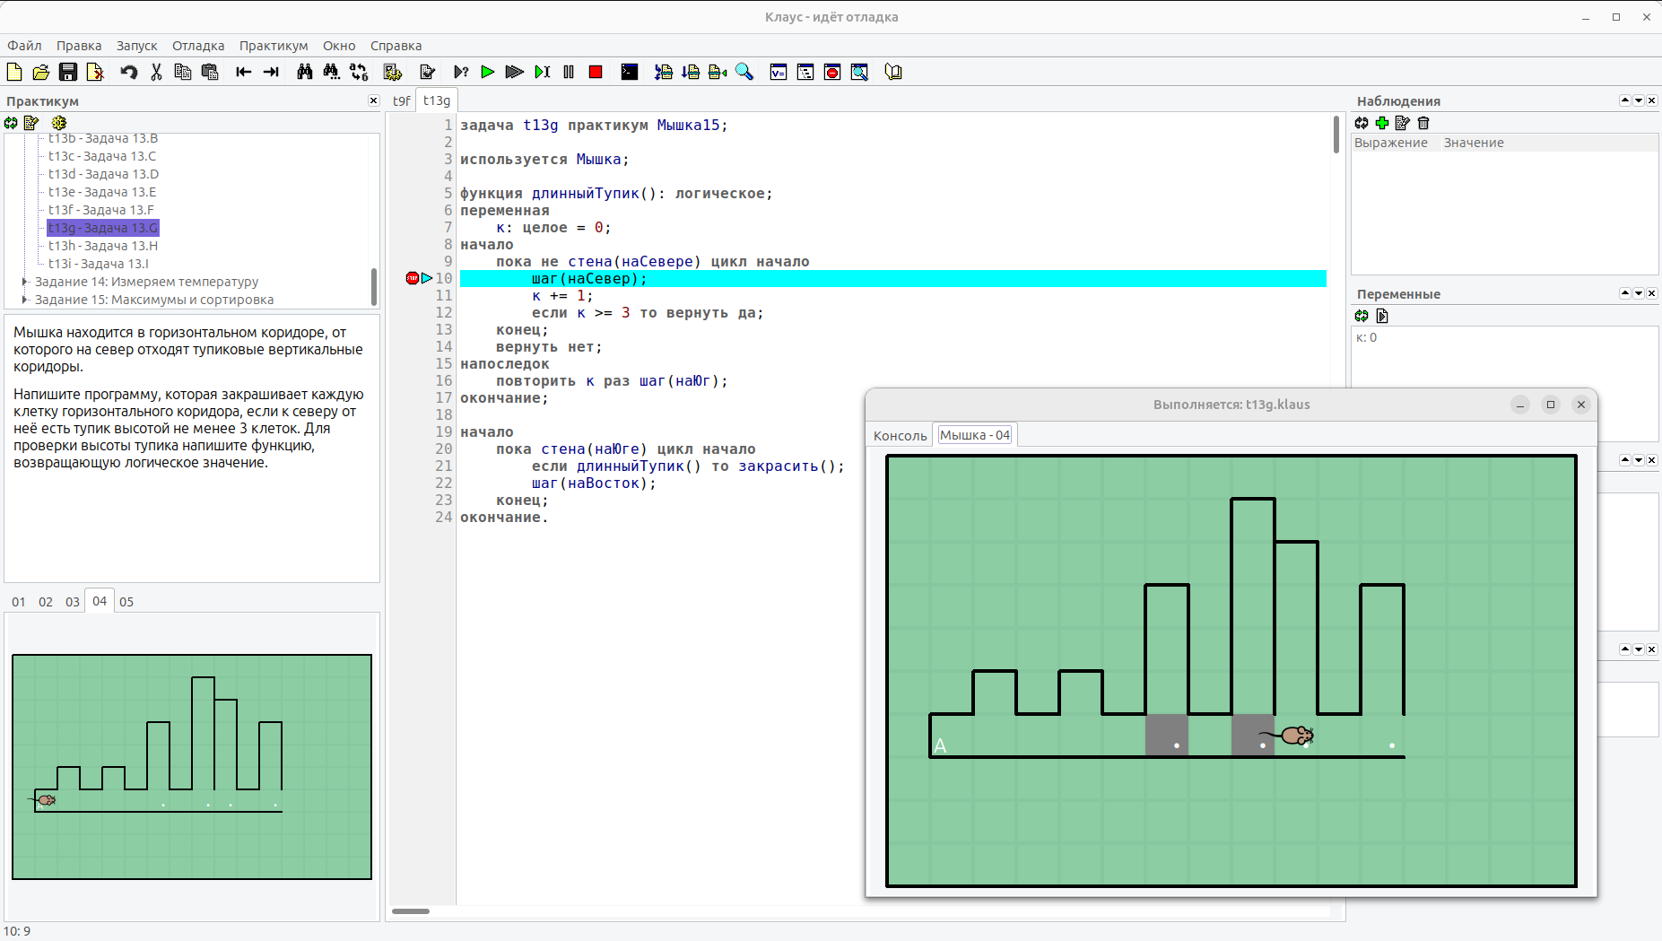Image resolution: width=1662 pixels, height=941 pixels.
Task: Select tree item t13f - Задача 13.F
Action: [101, 210]
